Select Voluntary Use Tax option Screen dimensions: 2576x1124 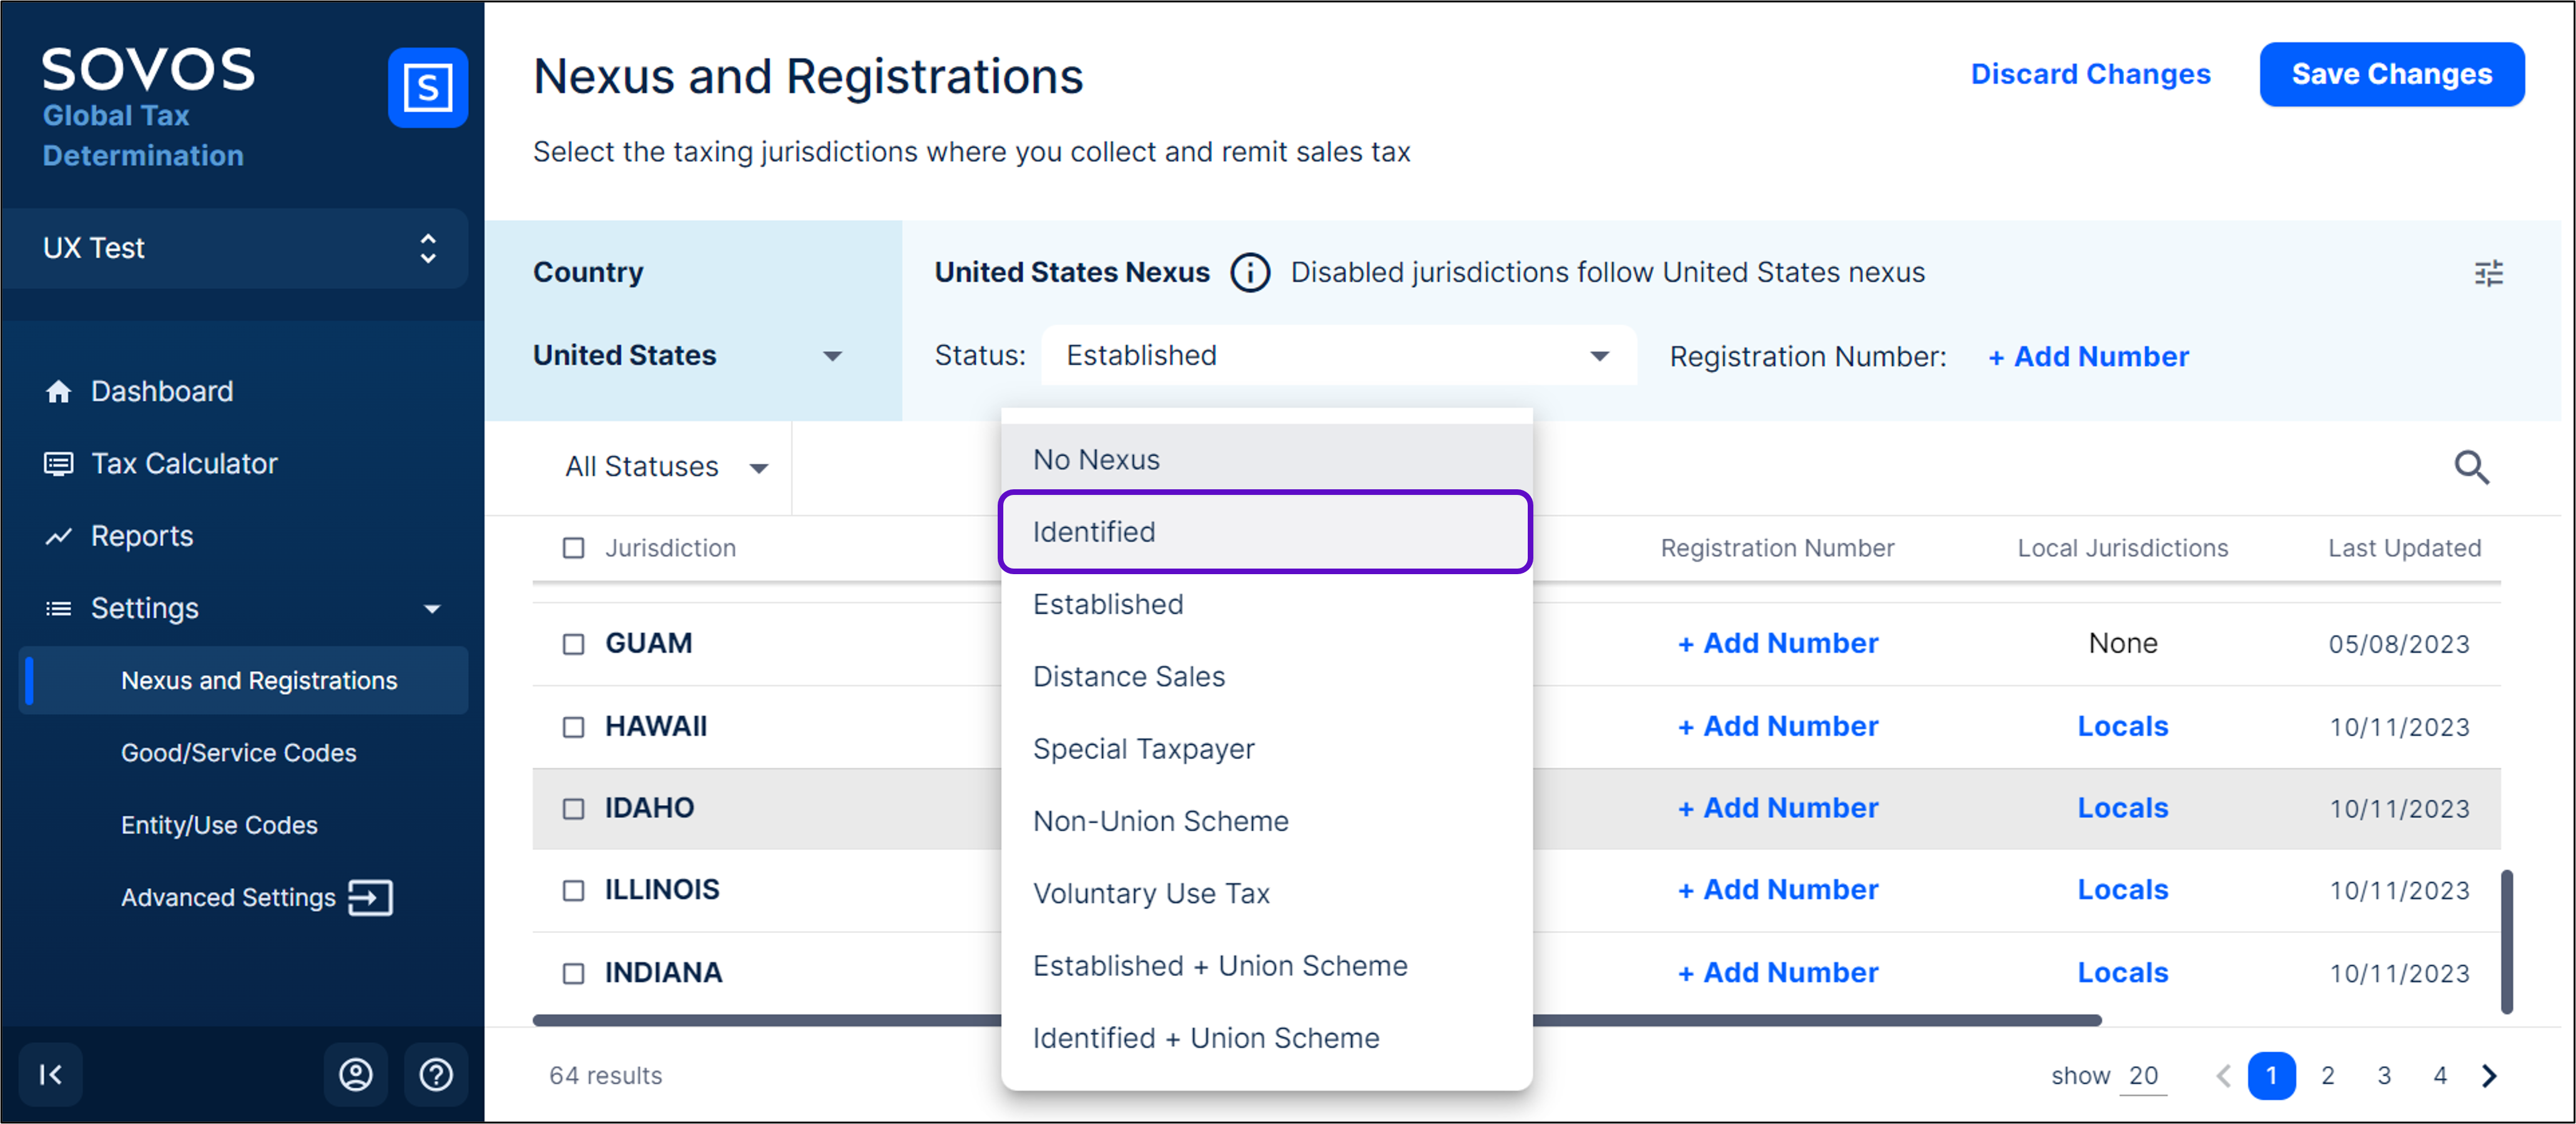pyautogui.click(x=1266, y=894)
